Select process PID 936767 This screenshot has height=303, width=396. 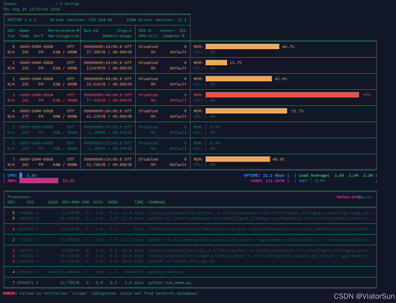coord(27,251)
